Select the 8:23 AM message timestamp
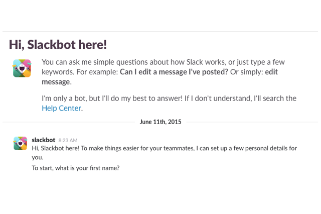The image size is (321, 214). pos(68,141)
